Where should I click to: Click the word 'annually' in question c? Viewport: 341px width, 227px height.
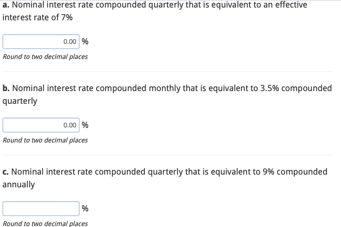pyautogui.click(x=19, y=185)
